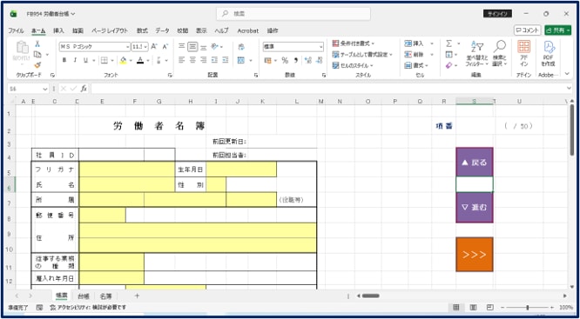Click the Borders icon

tap(105, 60)
